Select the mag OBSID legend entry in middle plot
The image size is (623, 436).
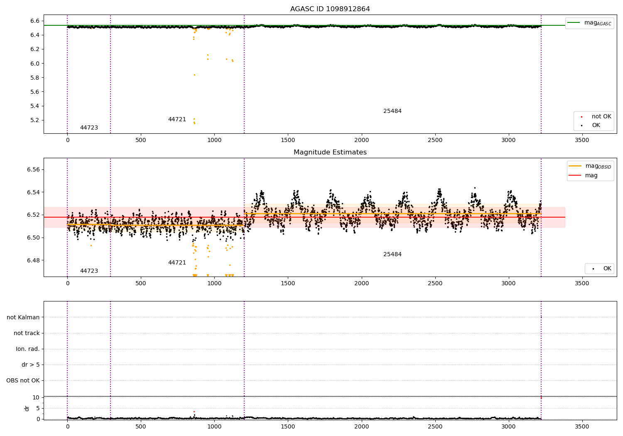click(590, 166)
